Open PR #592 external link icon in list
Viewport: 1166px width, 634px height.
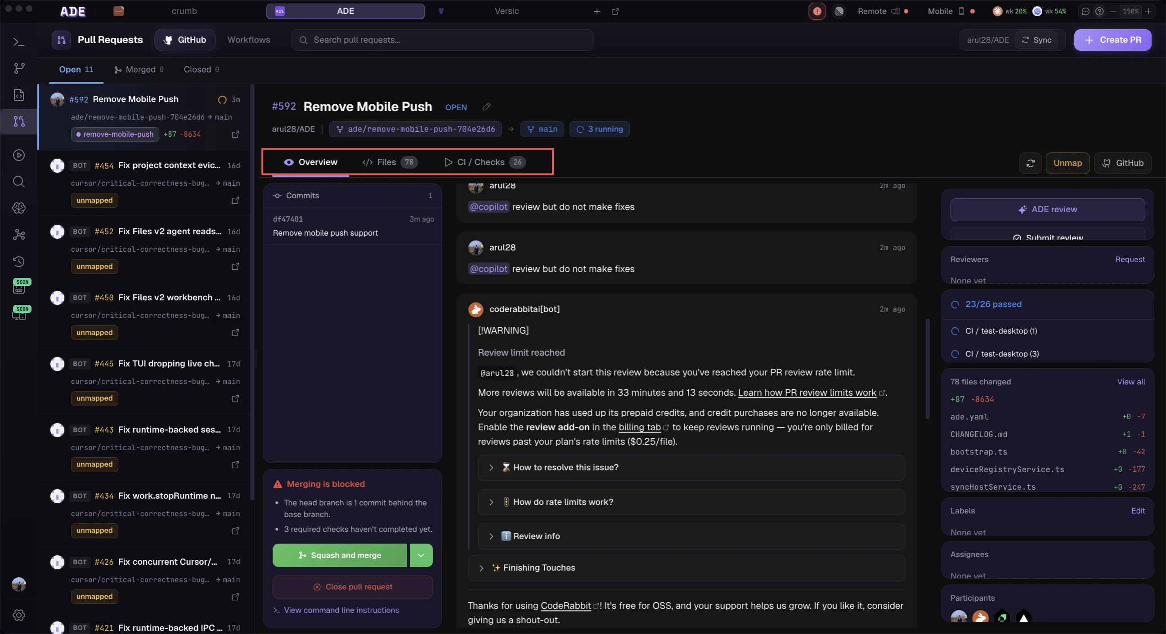(235, 134)
